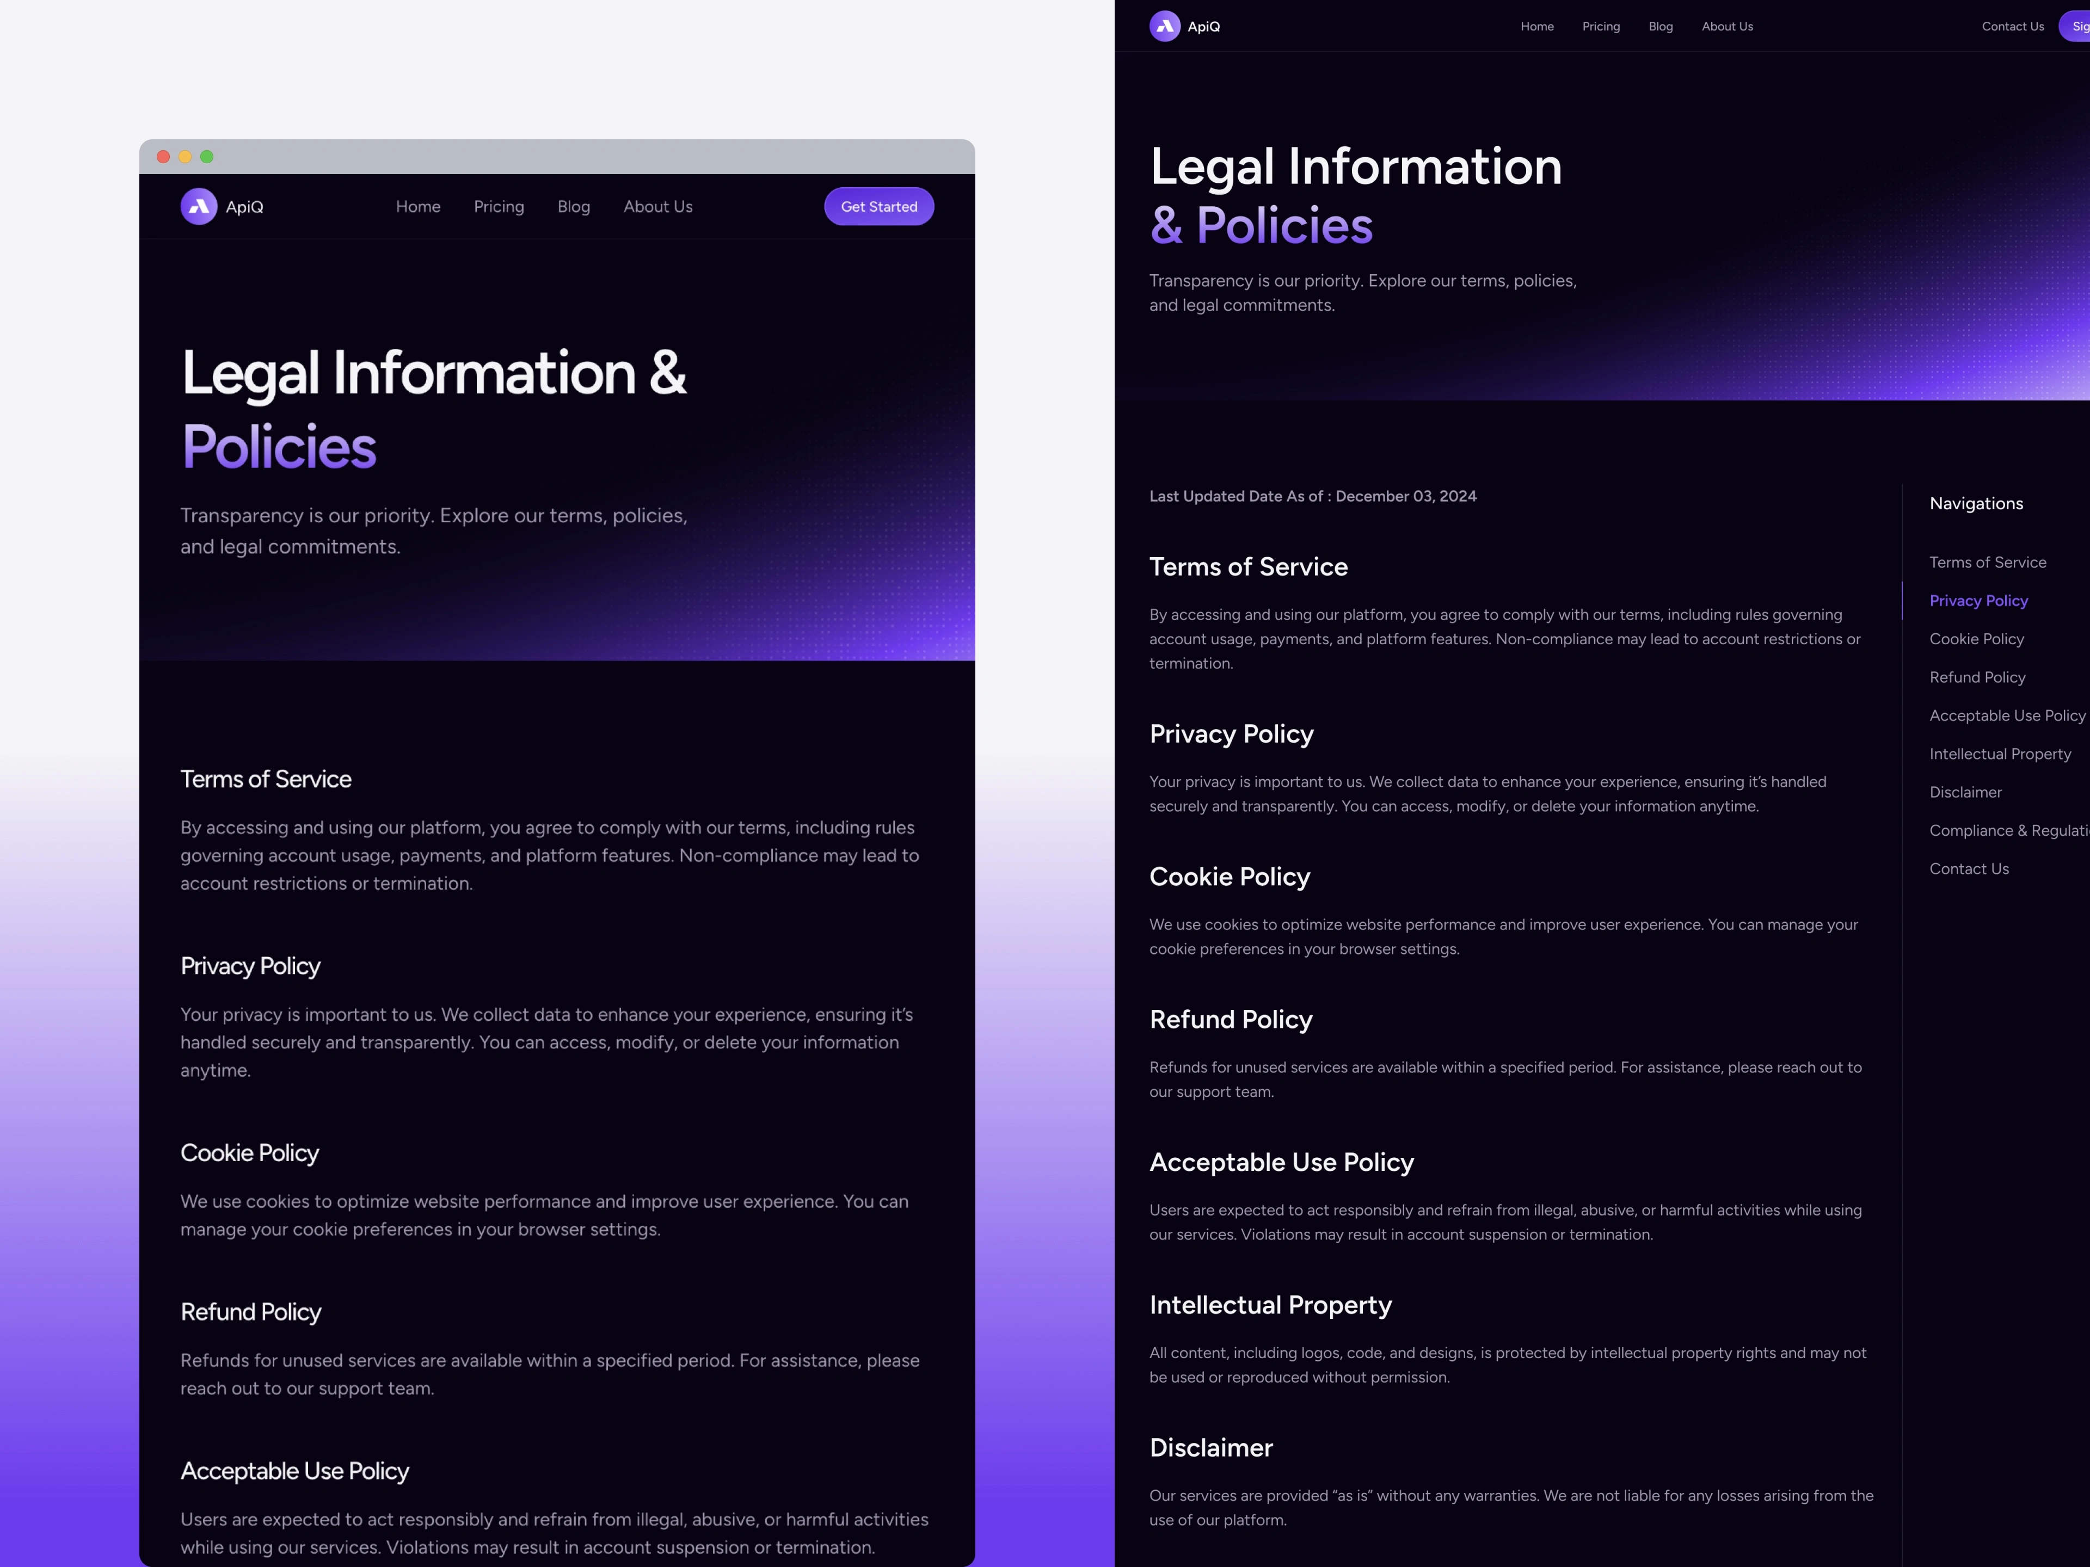
Task: Open Blog in the left mockup navbar
Action: coord(573,206)
